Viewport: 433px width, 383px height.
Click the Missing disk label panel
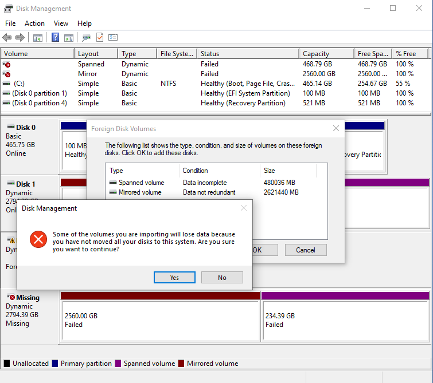30,317
